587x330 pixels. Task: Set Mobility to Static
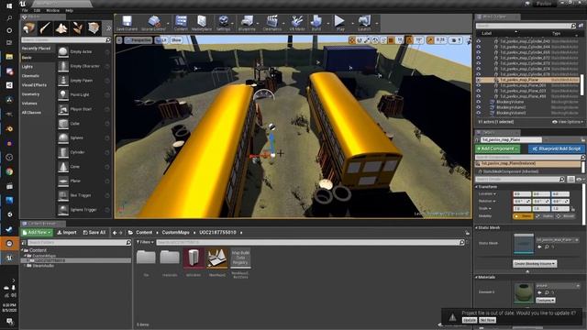[523, 216]
